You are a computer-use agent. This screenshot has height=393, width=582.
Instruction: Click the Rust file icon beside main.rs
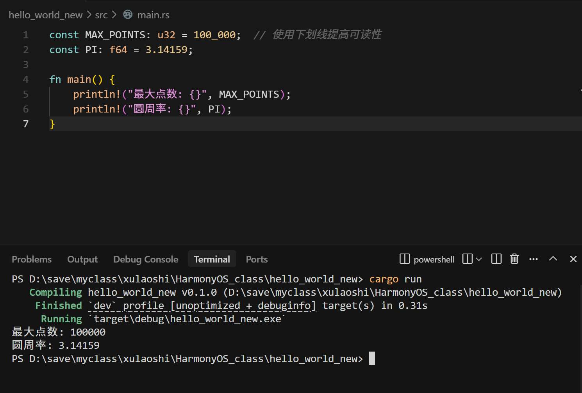click(128, 15)
